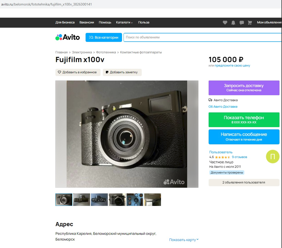The image size is (282, 248).
Task: Click the main camera photo
Action: [x=127, y=134]
